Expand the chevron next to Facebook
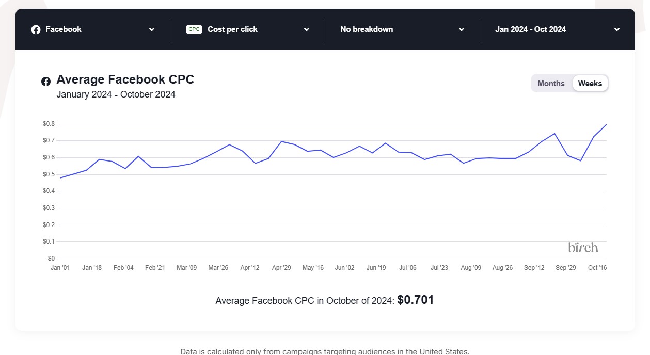Viewport: 650px width, 355px height. point(152,29)
